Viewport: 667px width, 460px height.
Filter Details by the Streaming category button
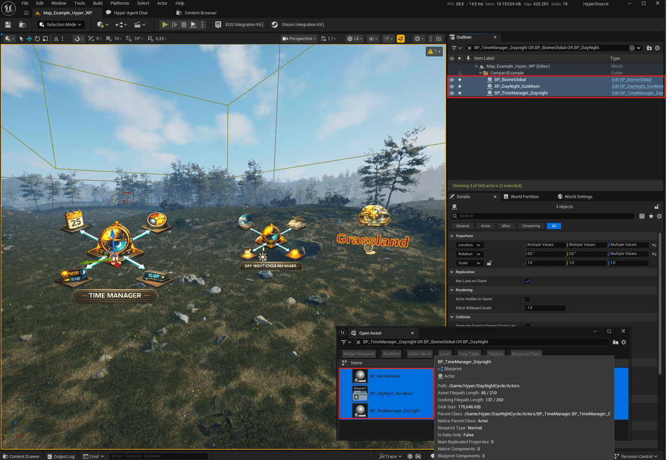(x=531, y=226)
